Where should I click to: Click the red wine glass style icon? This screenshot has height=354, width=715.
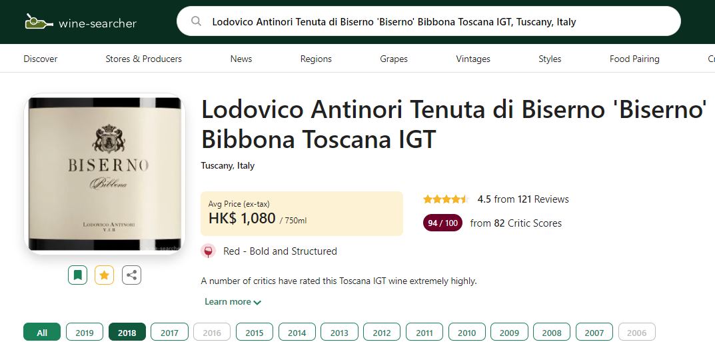tap(209, 251)
